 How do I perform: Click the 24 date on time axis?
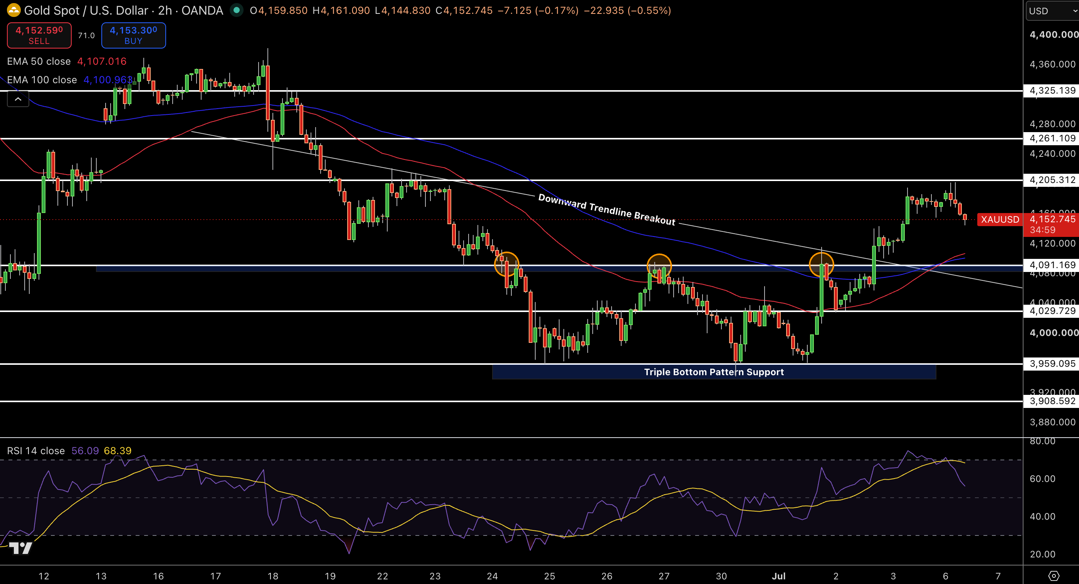tap(492, 576)
